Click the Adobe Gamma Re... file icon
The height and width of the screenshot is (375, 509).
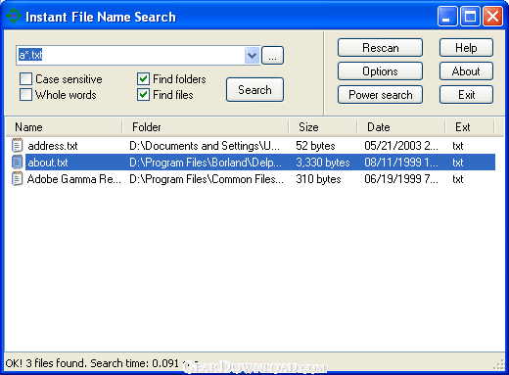coord(17,179)
